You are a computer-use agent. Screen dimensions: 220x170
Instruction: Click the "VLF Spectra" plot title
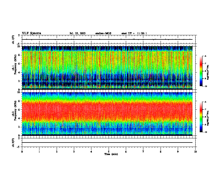tap(31, 33)
